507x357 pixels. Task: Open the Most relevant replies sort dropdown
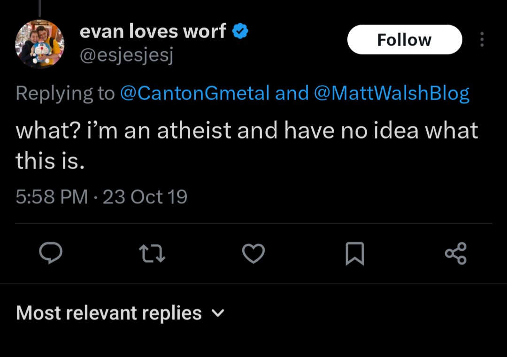(x=120, y=313)
